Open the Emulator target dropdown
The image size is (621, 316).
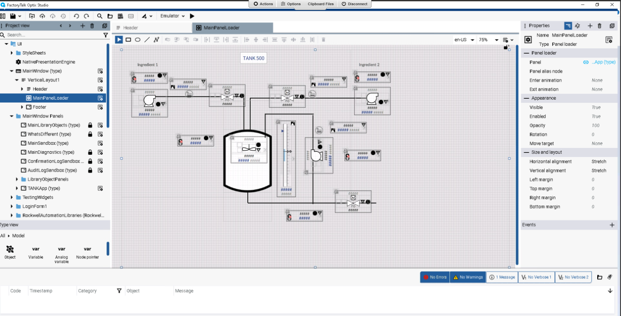coord(172,16)
